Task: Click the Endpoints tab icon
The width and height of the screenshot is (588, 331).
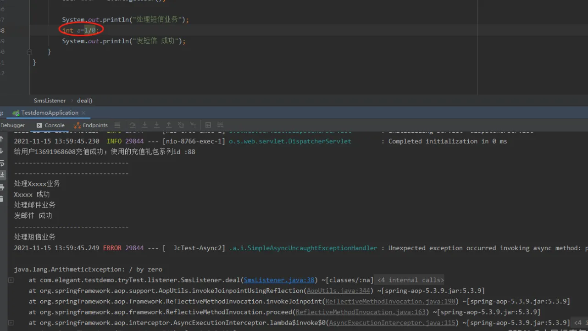Action: pos(77,125)
